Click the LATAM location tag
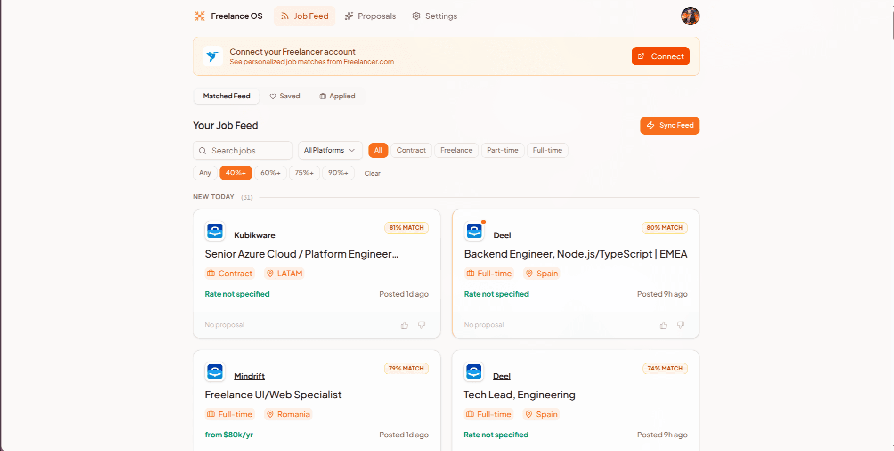This screenshot has width=894, height=451. point(284,274)
